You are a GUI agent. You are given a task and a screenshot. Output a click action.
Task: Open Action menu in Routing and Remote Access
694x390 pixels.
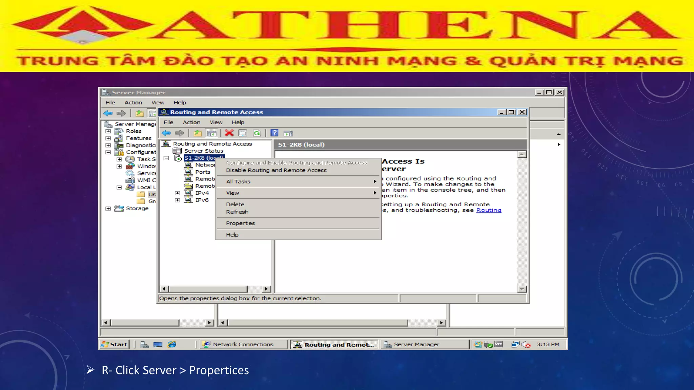191,123
